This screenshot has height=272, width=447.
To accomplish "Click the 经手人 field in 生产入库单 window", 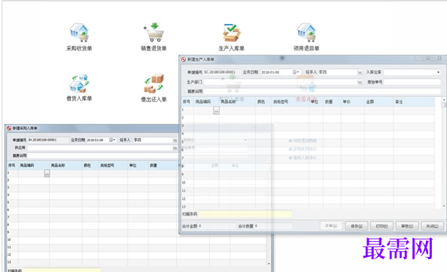I will 338,72.
